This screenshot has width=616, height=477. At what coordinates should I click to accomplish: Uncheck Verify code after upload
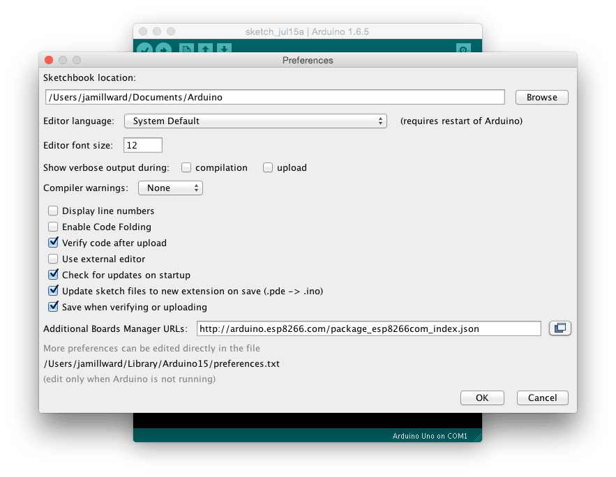pyautogui.click(x=53, y=243)
